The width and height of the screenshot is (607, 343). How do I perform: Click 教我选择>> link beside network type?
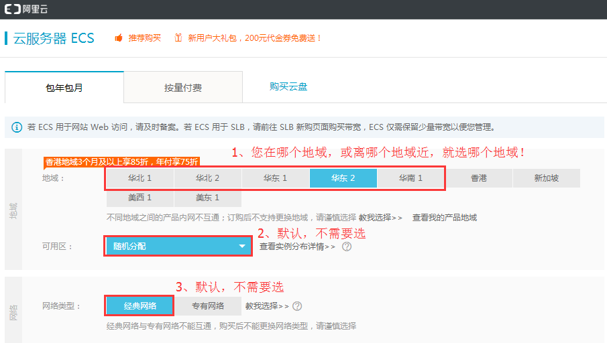(x=267, y=306)
